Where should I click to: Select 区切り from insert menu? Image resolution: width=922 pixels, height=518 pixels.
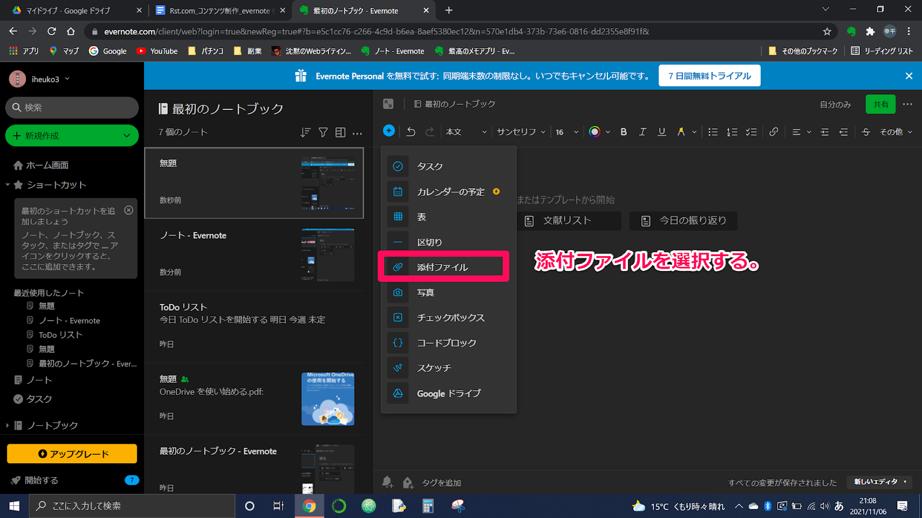pyautogui.click(x=448, y=242)
